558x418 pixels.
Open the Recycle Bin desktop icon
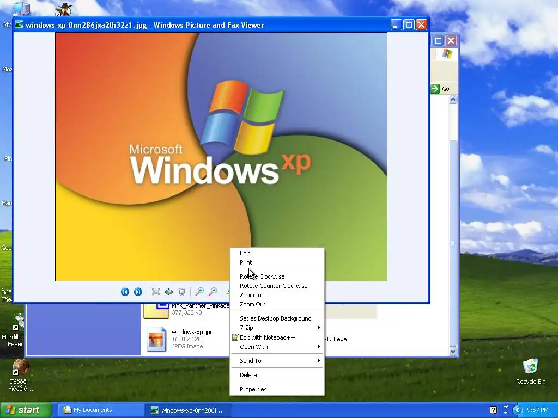click(531, 366)
